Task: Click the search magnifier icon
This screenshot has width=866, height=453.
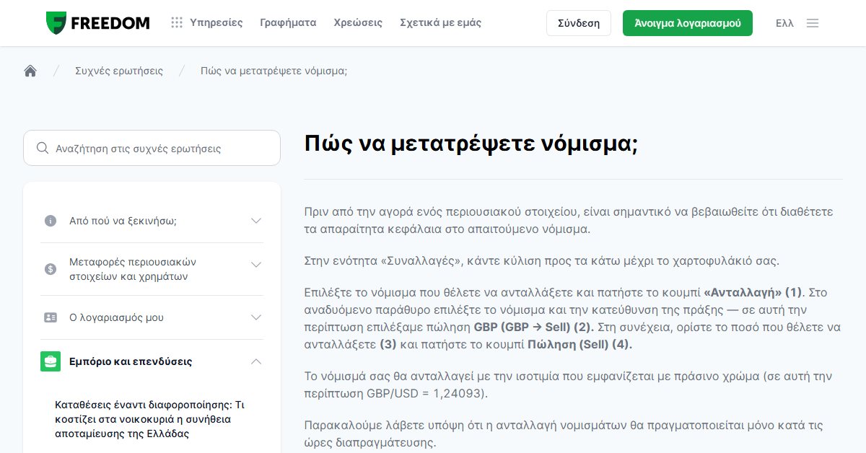Action: point(43,149)
